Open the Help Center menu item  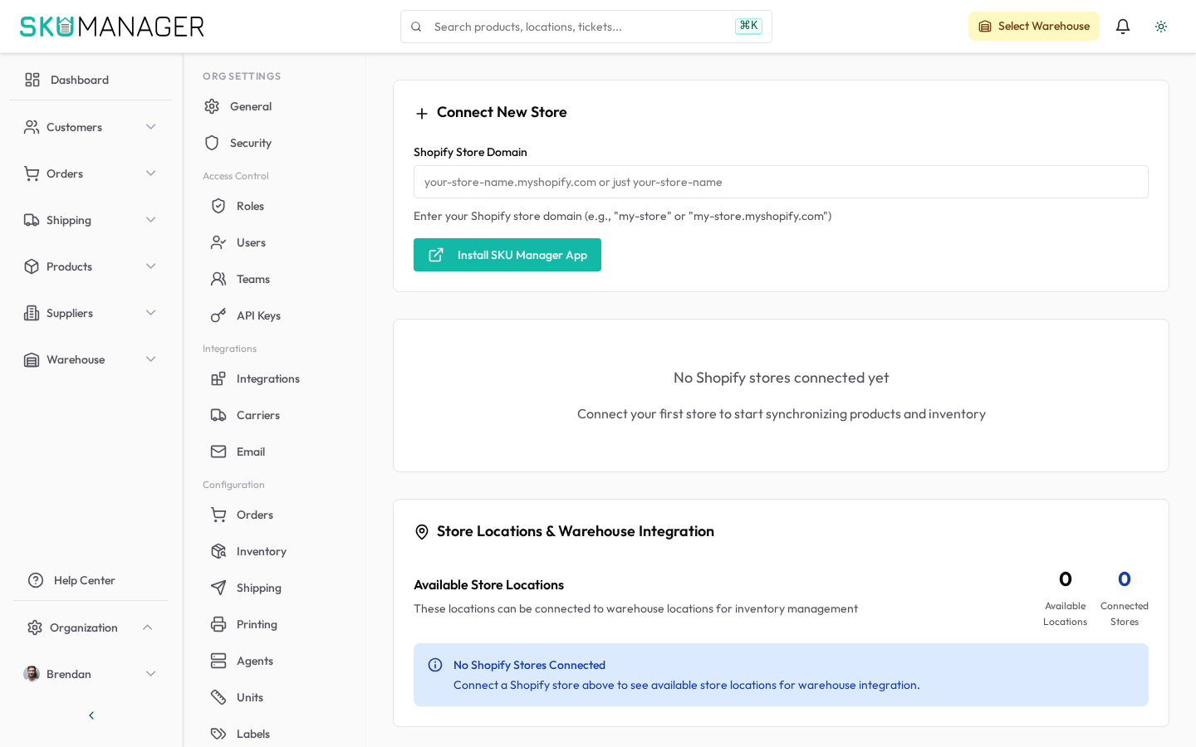pos(91,580)
